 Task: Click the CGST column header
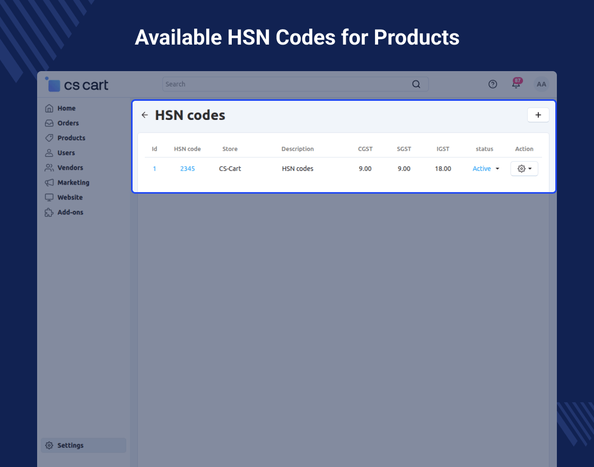[365, 149]
